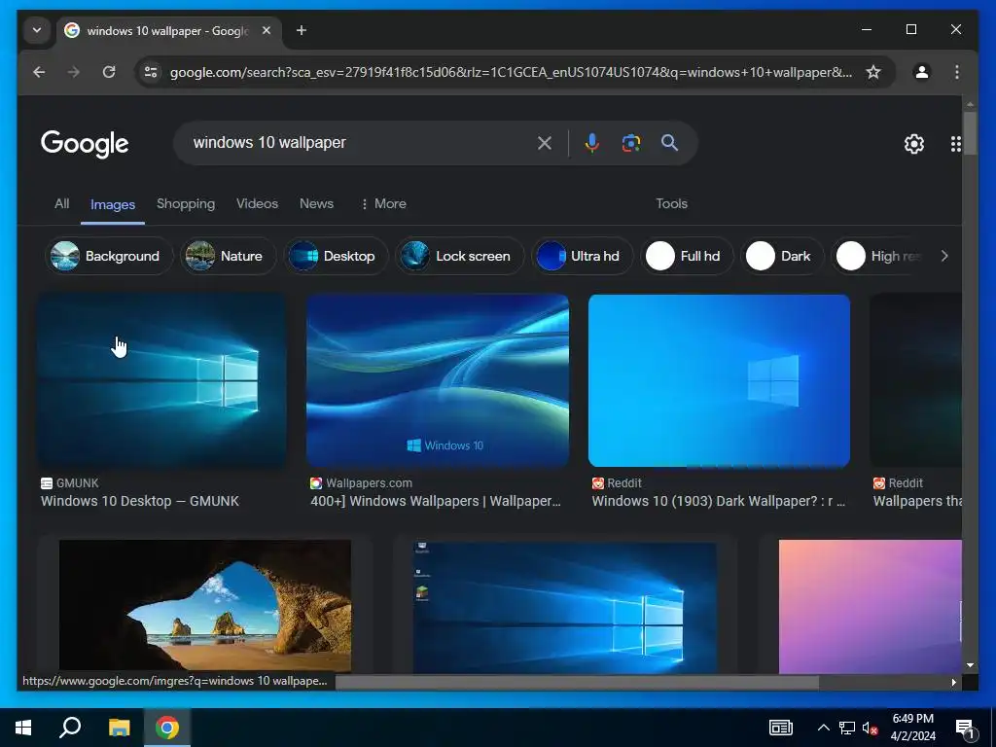Screen dimensions: 996x747
Task: Open network status tray icon
Action: 847,728
